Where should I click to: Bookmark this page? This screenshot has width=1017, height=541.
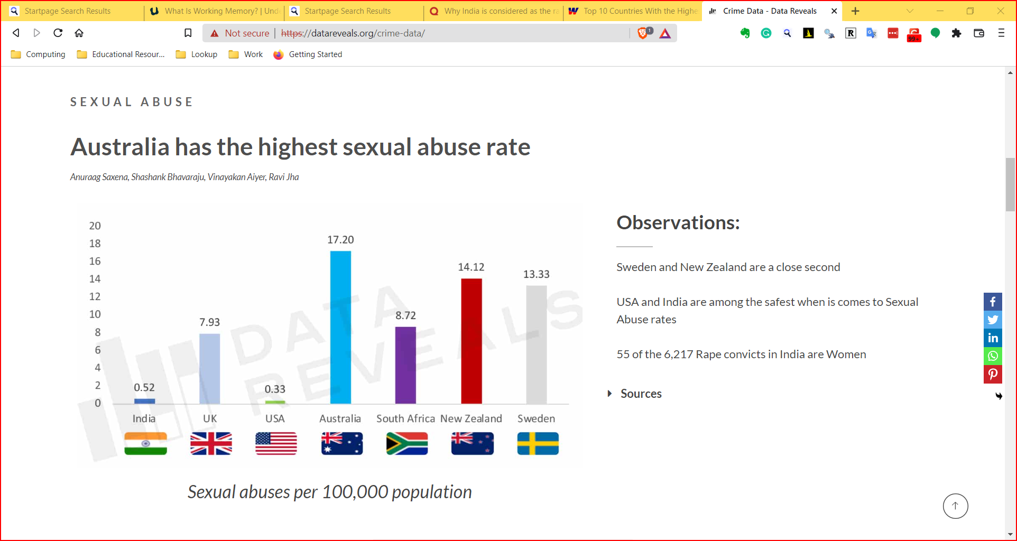(x=188, y=33)
